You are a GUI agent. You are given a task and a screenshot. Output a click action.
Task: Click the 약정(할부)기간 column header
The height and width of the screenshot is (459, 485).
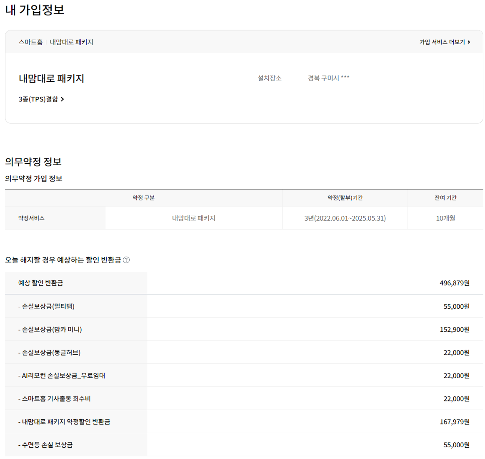(x=345, y=198)
